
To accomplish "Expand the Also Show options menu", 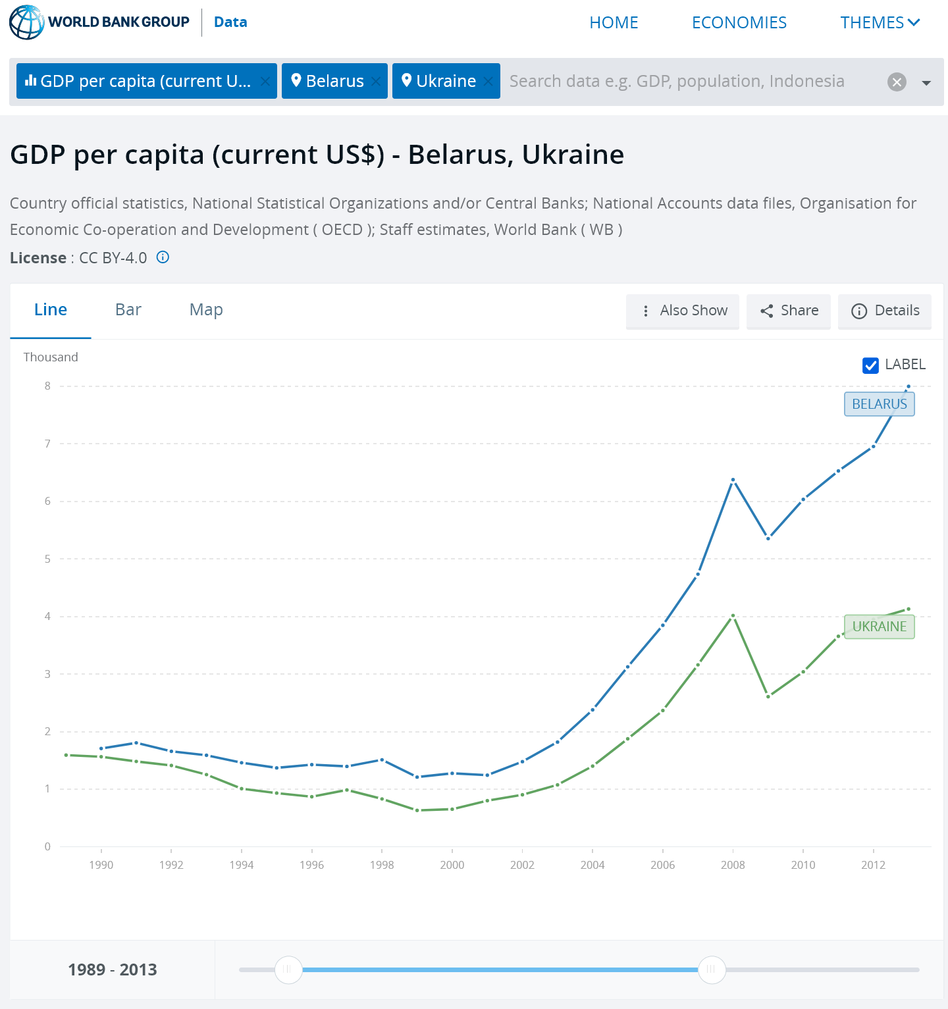I will point(683,311).
